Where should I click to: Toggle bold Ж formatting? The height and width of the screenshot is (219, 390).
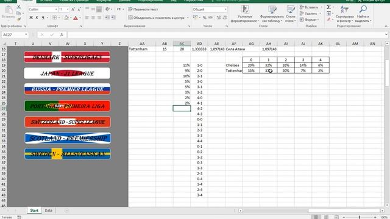coord(31,18)
